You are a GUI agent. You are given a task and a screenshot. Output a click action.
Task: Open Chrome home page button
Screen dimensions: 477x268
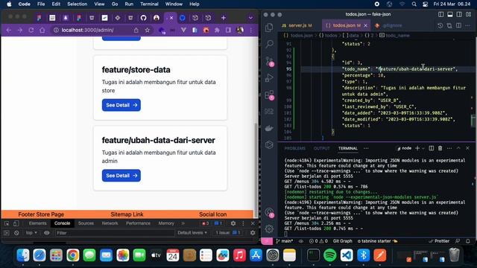coord(42,30)
